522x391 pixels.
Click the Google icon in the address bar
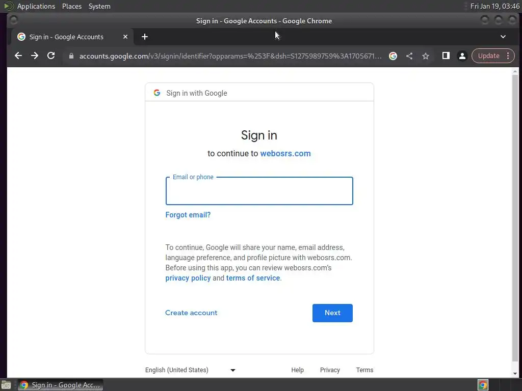pos(393,56)
